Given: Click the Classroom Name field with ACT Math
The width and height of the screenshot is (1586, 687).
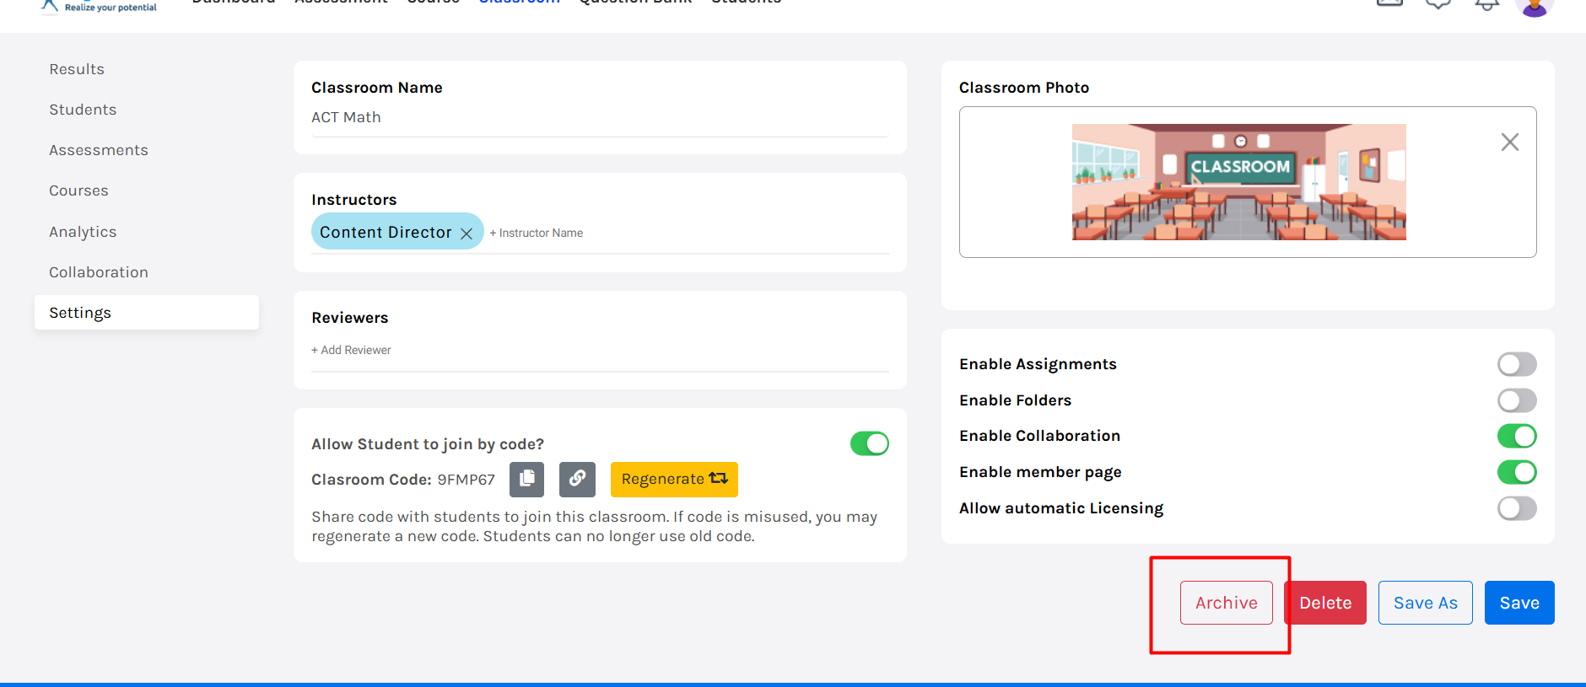Looking at the screenshot, I should 599,118.
